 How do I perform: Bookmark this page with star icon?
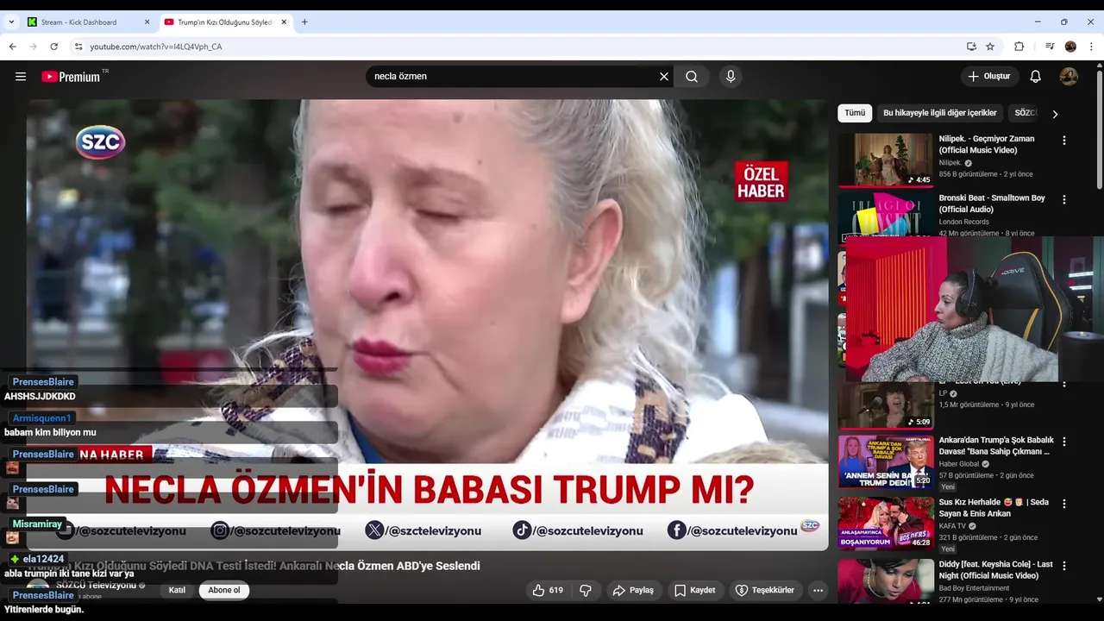click(990, 47)
